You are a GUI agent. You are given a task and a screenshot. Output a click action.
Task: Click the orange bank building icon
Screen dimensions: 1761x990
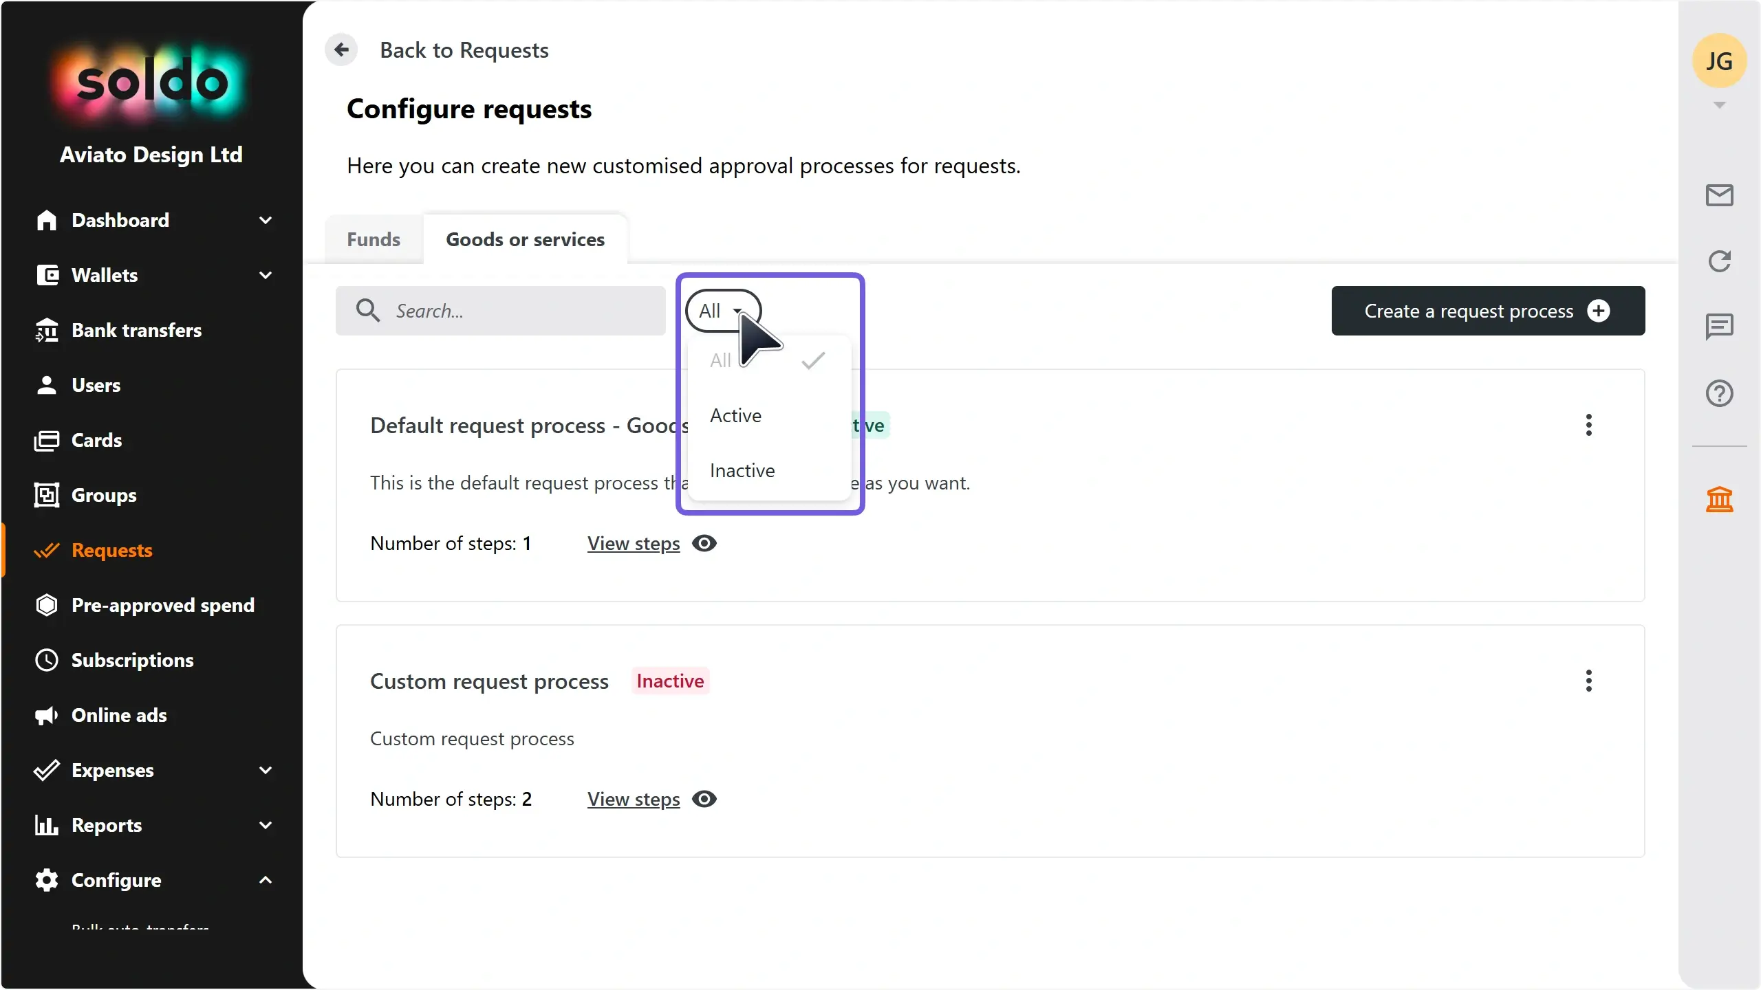pyautogui.click(x=1719, y=499)
